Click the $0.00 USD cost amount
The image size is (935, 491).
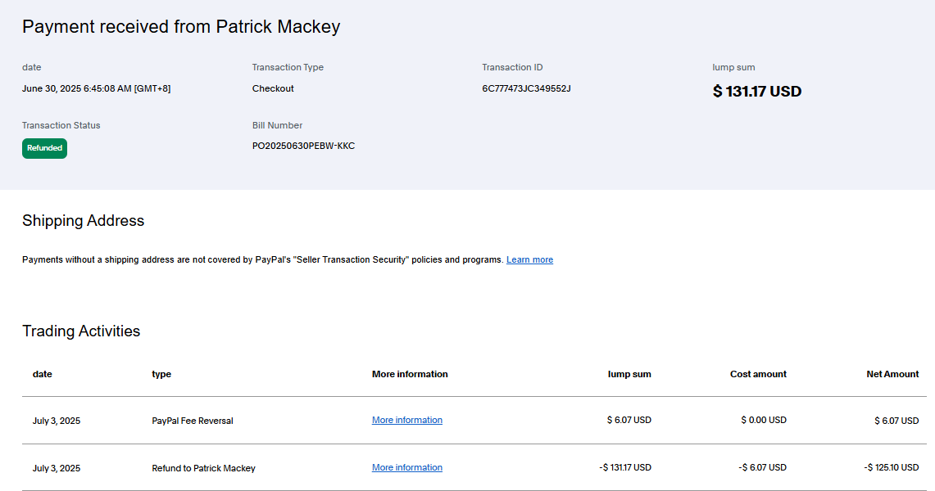pos(764,420)
